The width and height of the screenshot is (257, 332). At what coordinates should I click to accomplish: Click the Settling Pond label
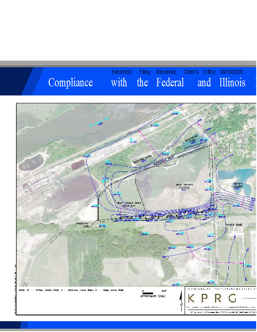(x=141, y=159)
